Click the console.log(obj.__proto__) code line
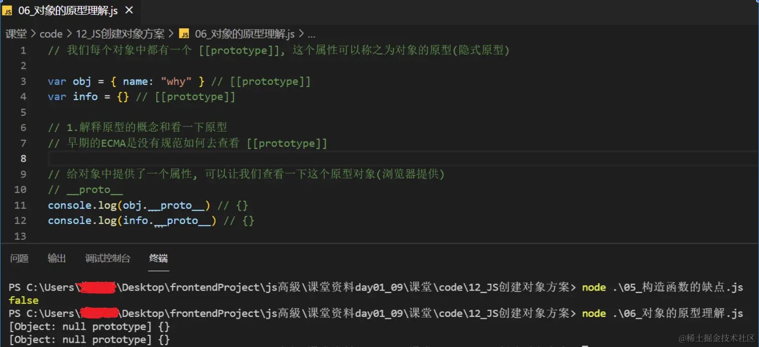Screen dimensions: 759x347 pyautogui.click(x=129, y=205)
